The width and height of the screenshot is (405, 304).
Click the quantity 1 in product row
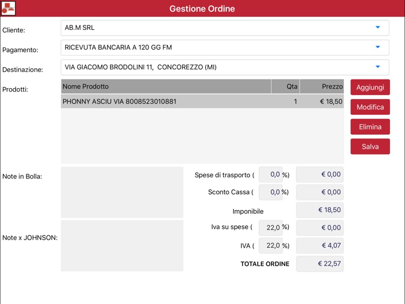[295, 101]
